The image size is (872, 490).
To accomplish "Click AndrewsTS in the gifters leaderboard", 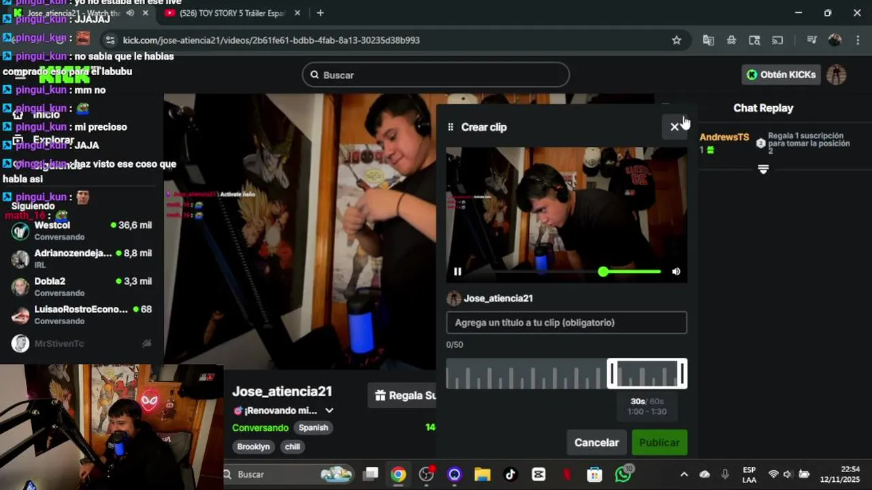I will tap(724, 137).
